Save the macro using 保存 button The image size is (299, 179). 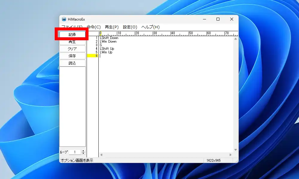(72, 56)
